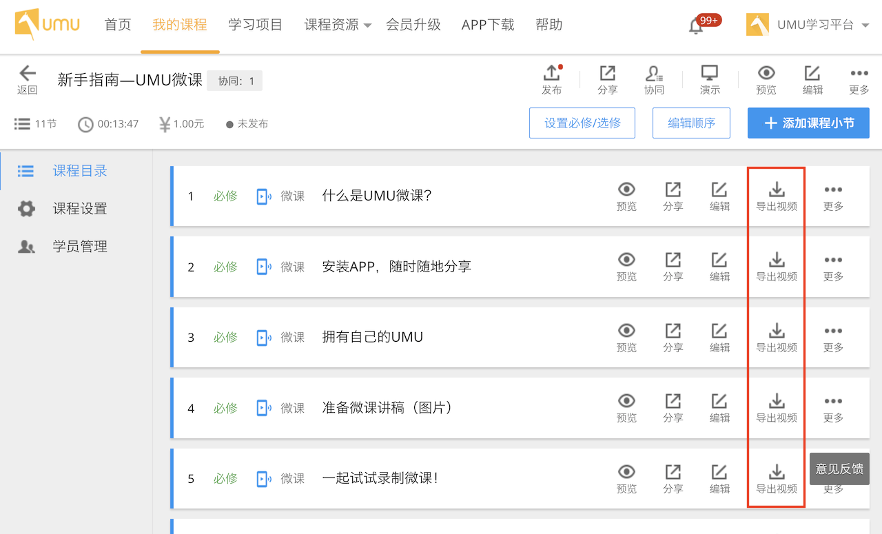Preview lesson 1 using the eye icon

click(x=626, y=189)
